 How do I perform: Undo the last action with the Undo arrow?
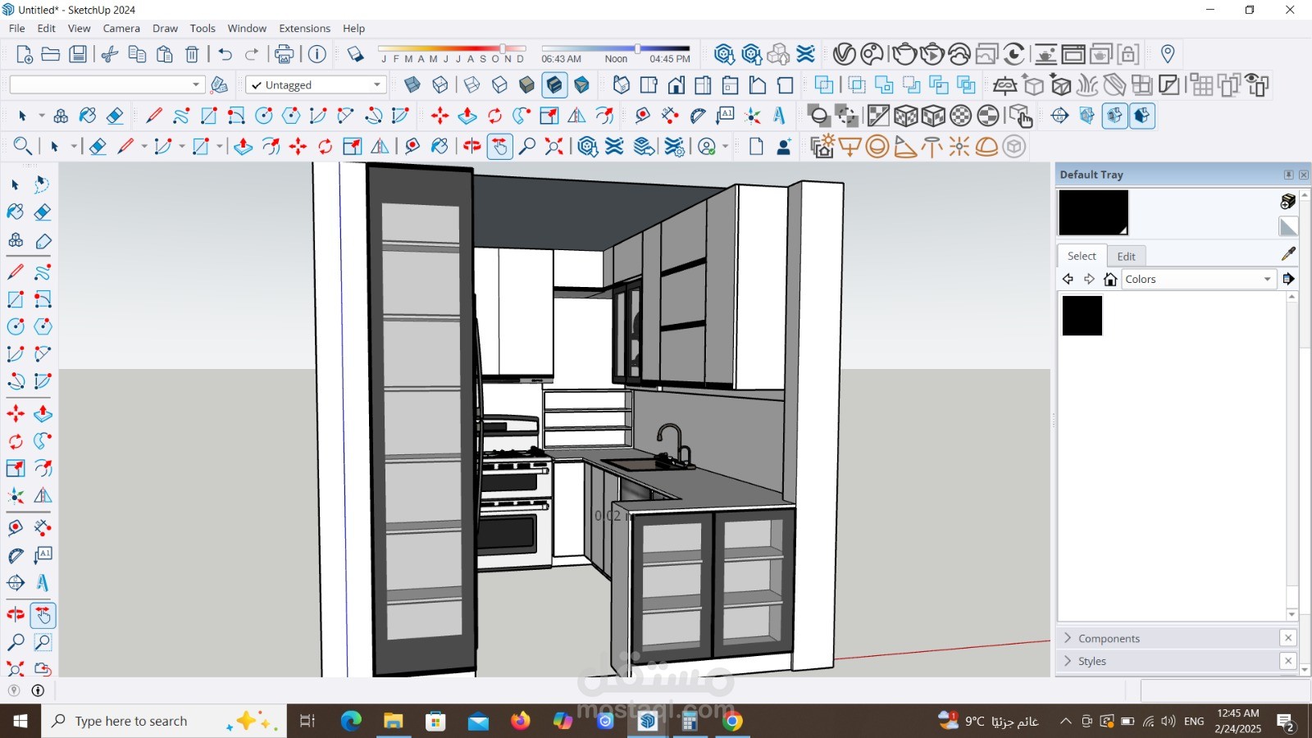(225, 54)
